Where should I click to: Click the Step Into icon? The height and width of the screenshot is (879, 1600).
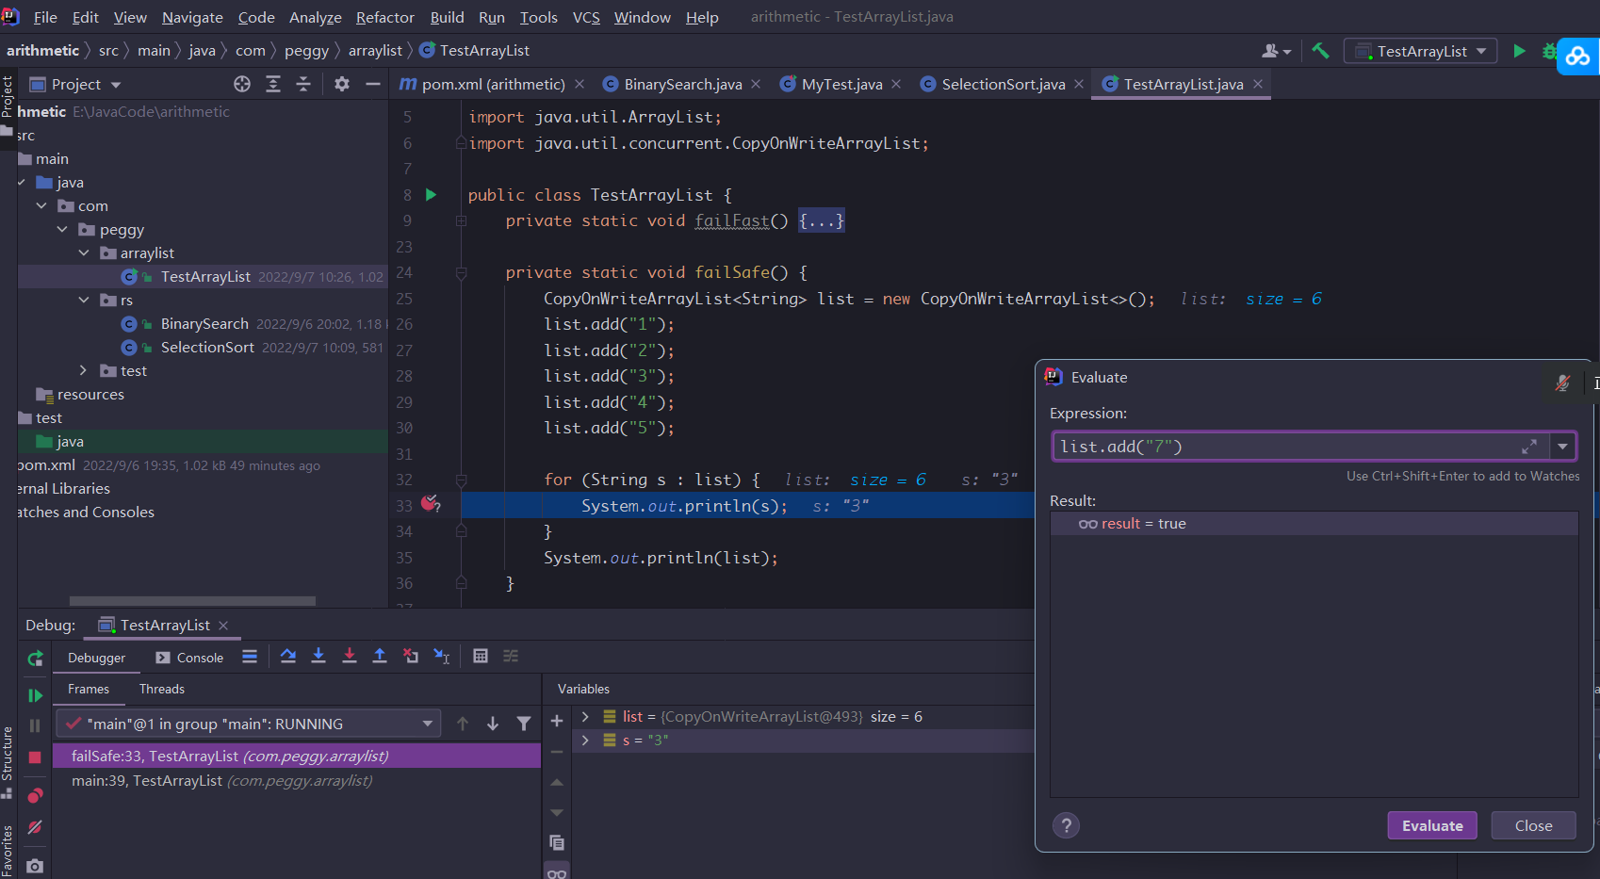pos(318,656)
